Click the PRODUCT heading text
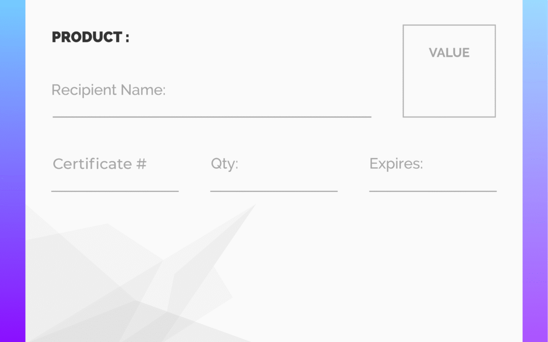This screenshot has width=548, height=342. [90, 37]
